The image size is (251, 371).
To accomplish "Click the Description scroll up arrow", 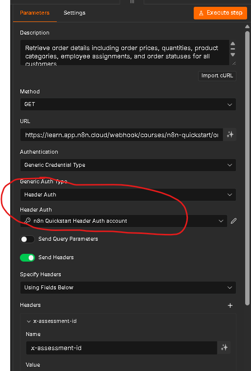I will click(x=233, y=44).
